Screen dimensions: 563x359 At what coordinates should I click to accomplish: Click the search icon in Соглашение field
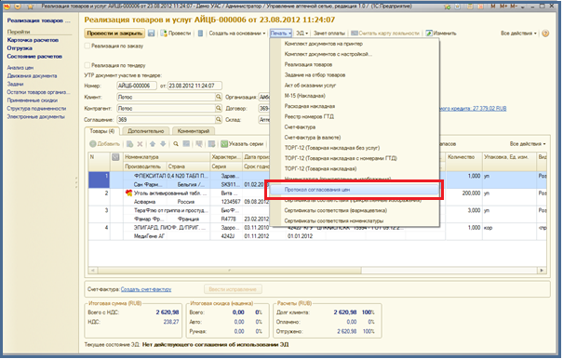tap(219, 120)
